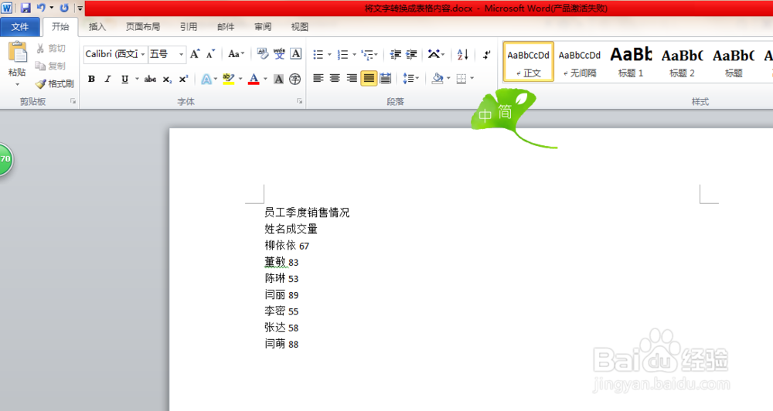Image resolution: width=773 pixels, height=411 pixels.
Task: Click the Superscript X² icon
Action: point(183,79)
